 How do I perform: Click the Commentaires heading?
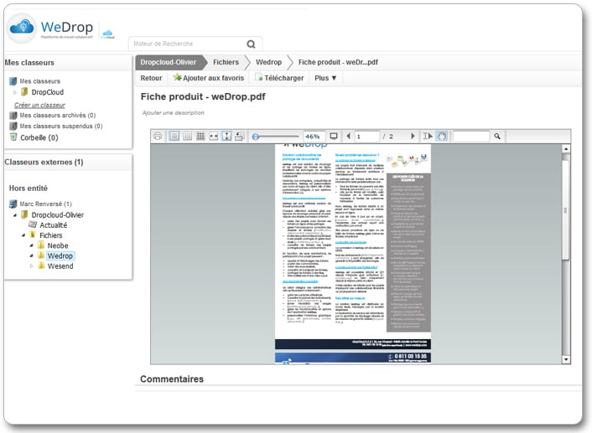pyautogui.click(x=172, y=379)
